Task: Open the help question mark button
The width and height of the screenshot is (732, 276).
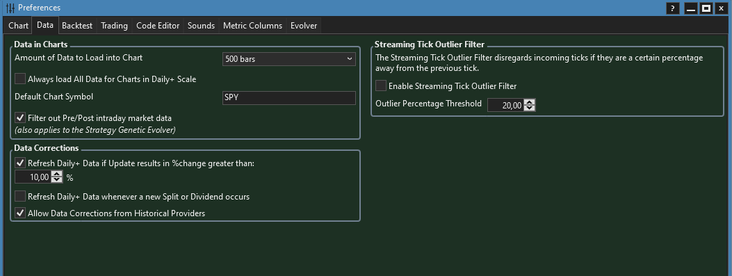Action: 672,8
